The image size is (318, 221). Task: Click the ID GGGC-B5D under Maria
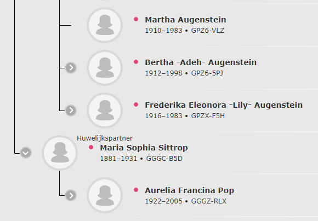(x=164, y=159)
